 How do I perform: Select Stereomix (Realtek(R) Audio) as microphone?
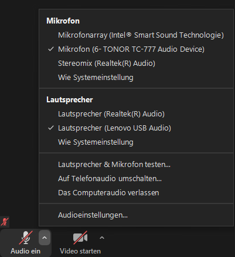coord(136,64)
